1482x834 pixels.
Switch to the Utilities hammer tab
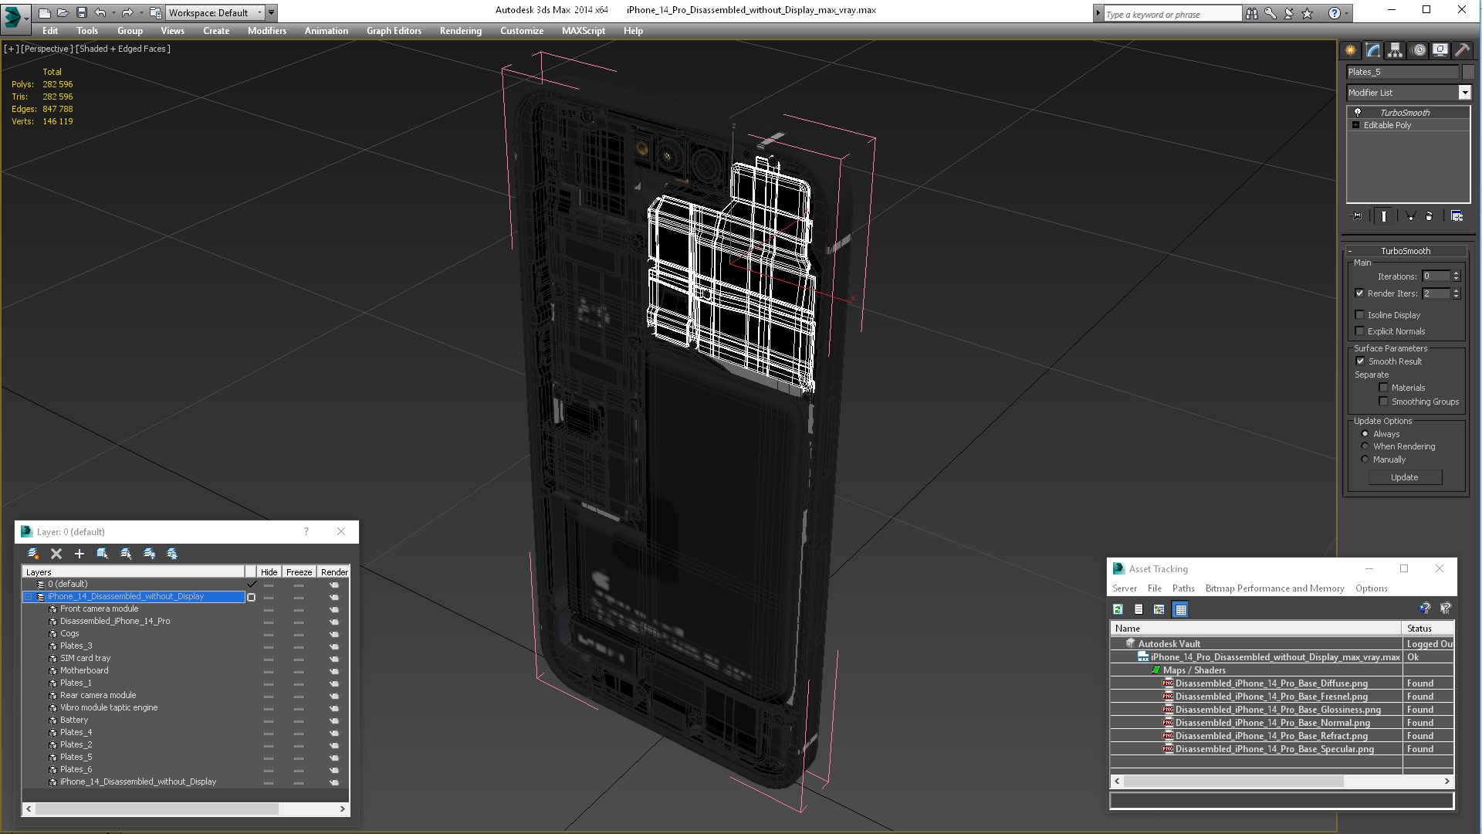tap(1462, 50)
